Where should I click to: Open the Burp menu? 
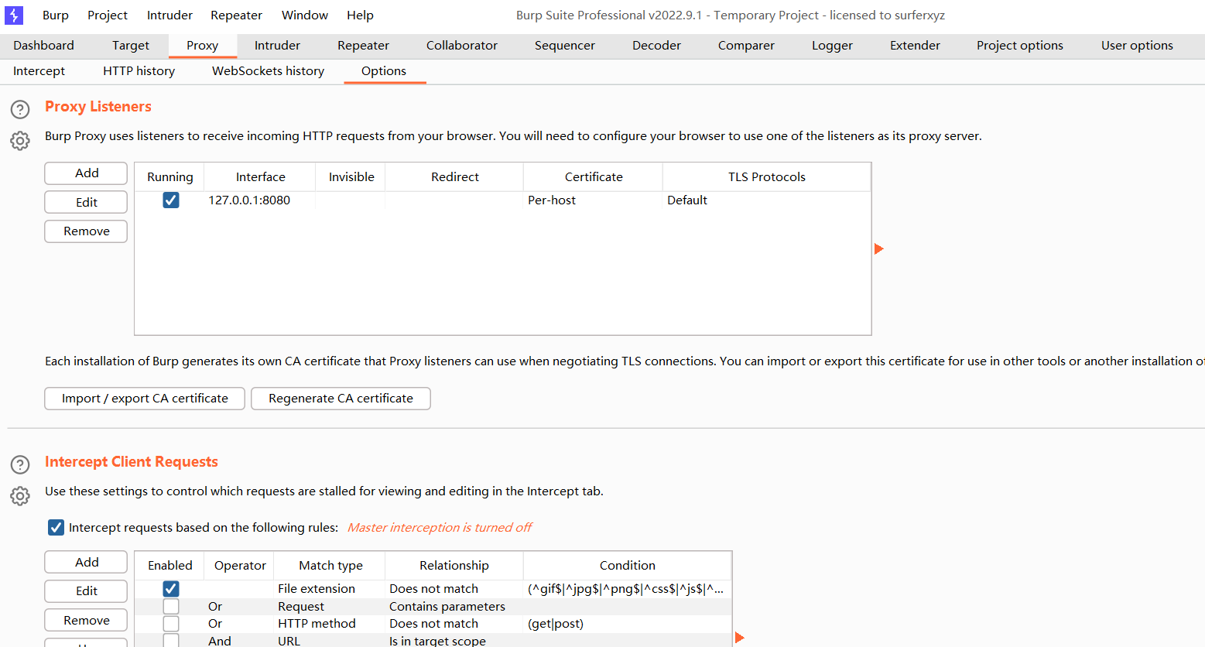pyautogui.click(x=56, y=15)
